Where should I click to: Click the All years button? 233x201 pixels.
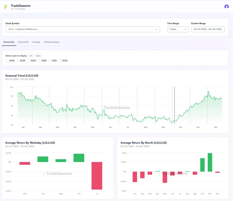coord(30,56)
